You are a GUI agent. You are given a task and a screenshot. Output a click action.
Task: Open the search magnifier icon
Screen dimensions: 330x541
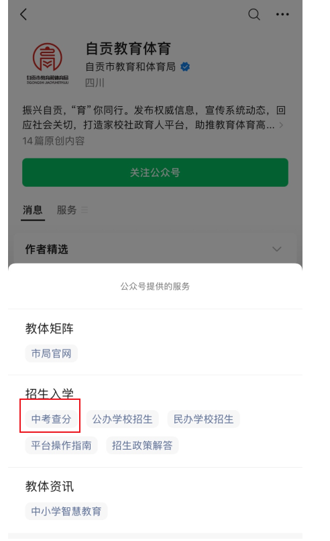point(254,14)
